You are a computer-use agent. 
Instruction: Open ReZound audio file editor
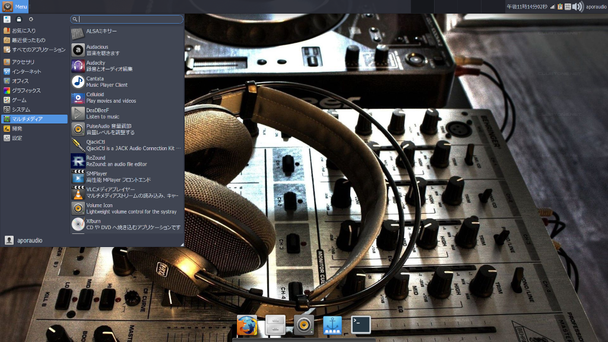pyautogui.click(x=126, y=161)
